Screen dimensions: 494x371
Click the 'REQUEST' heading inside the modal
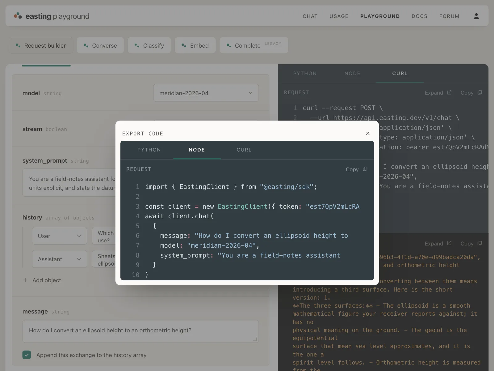pyautogui.click(x=139, y=169)
